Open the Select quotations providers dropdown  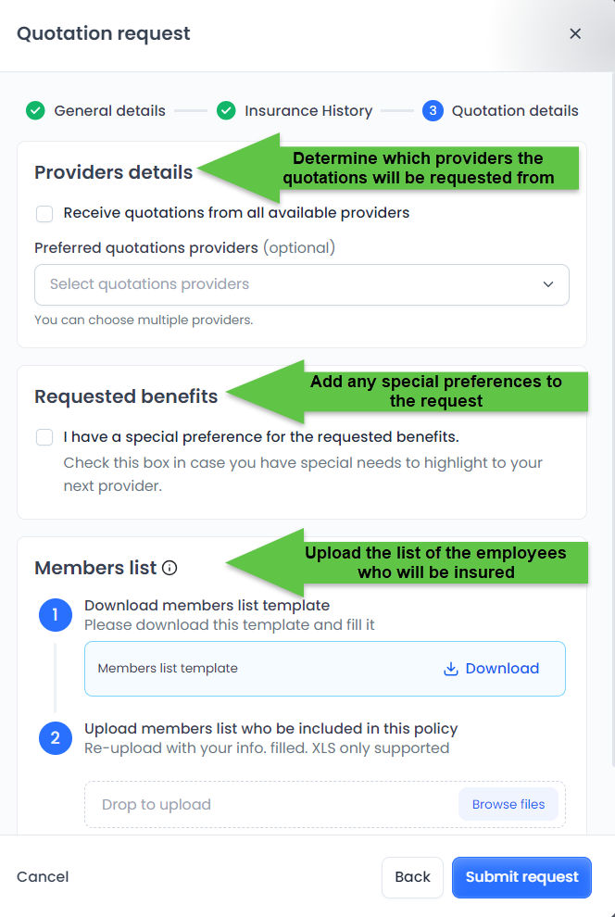pyautogui.click(x=287, y=284)
